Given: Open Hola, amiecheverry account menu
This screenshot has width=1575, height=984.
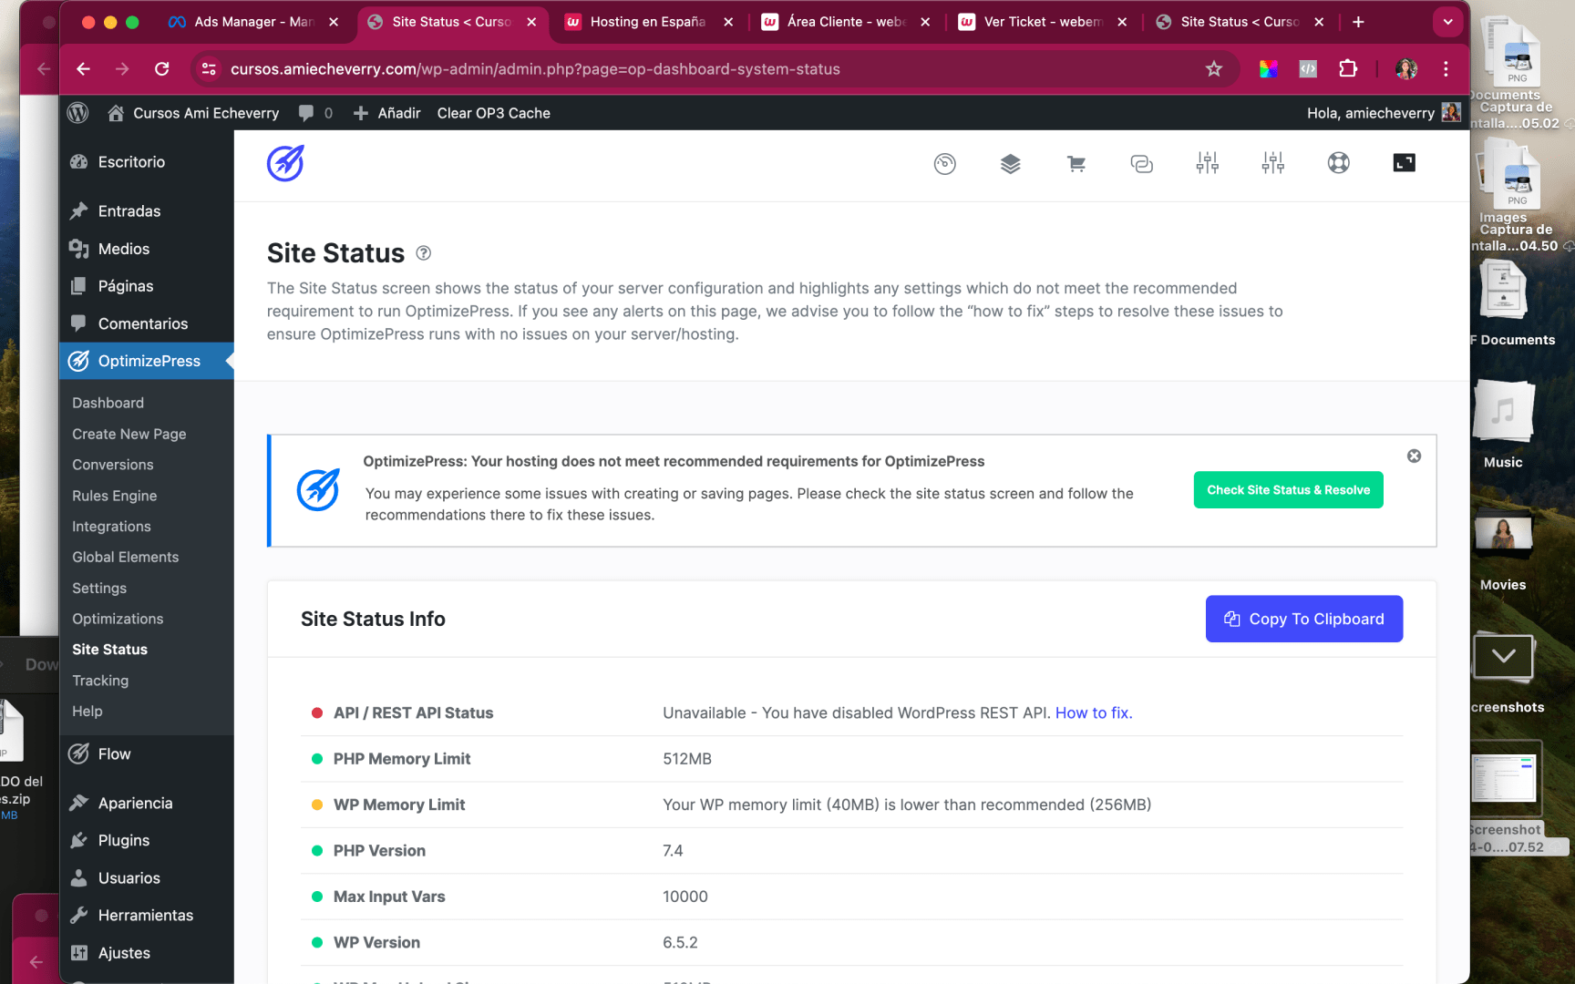Looking at the screenshot, I should tap(1384, 113).
